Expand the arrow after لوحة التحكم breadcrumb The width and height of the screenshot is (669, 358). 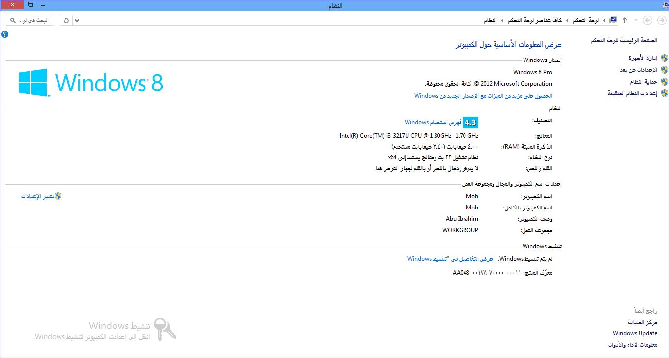[568, 20]
